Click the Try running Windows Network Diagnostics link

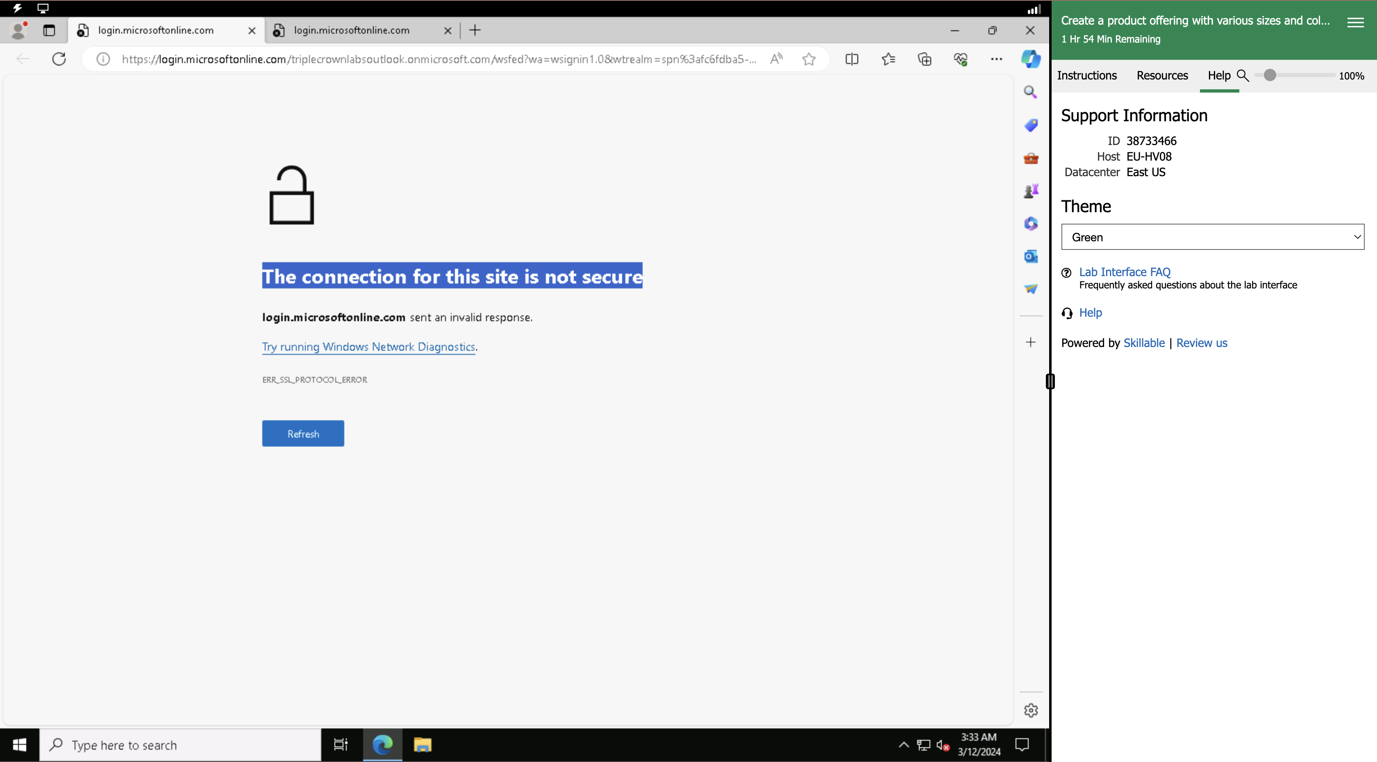coord(368,346)
